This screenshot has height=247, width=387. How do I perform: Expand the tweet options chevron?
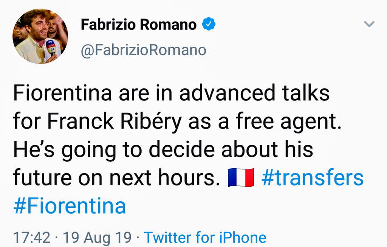369,25
